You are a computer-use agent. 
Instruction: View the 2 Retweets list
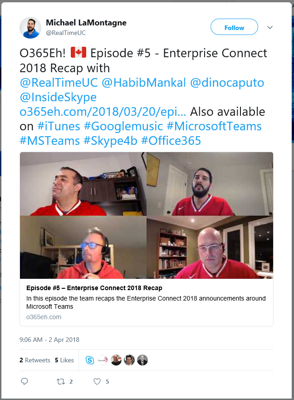pos(34,360)
